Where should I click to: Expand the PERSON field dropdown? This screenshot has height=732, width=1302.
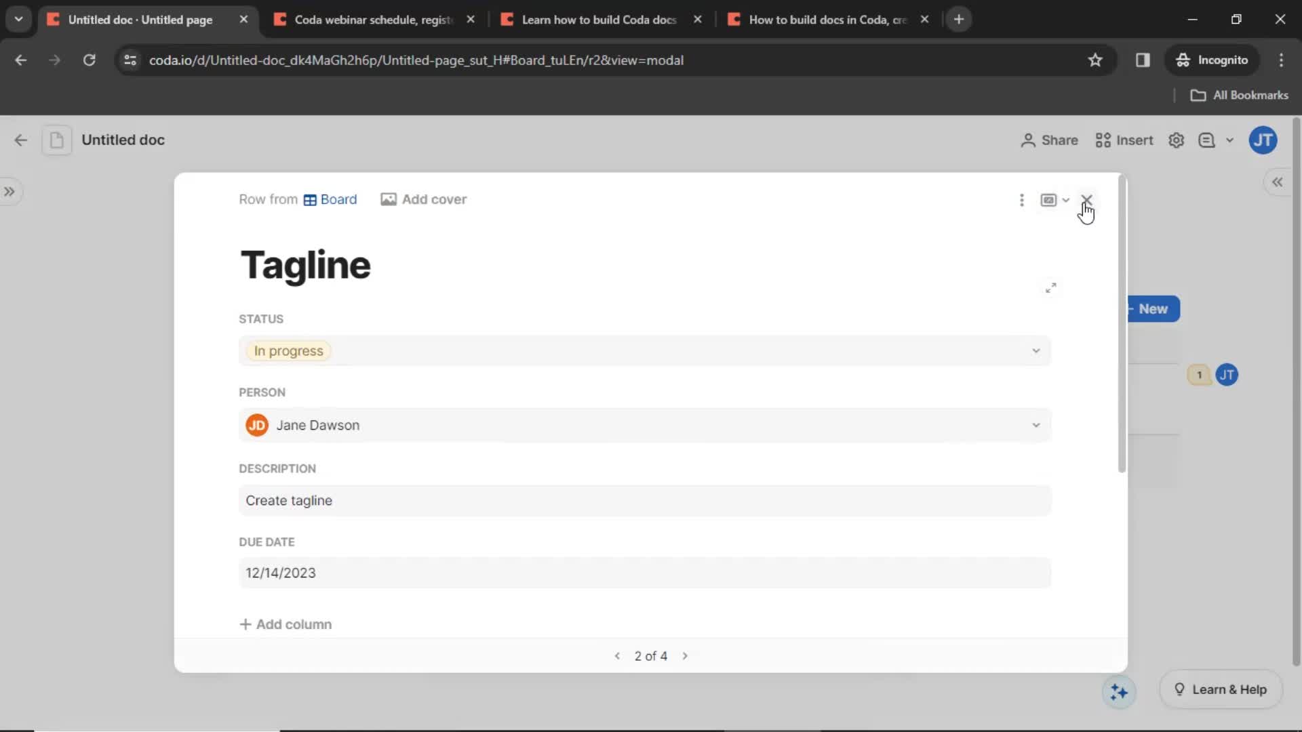(1035, 424)
